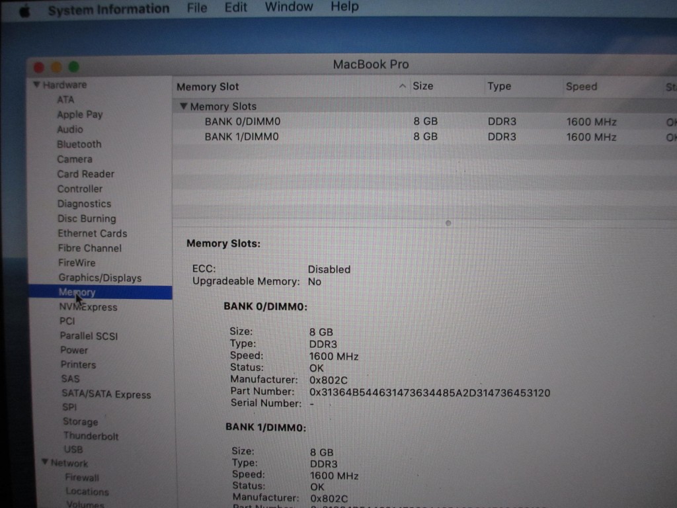Toggle sort direction arrow in Memory Slot column
Screen dimensions: 677x508
click(403, 86)
